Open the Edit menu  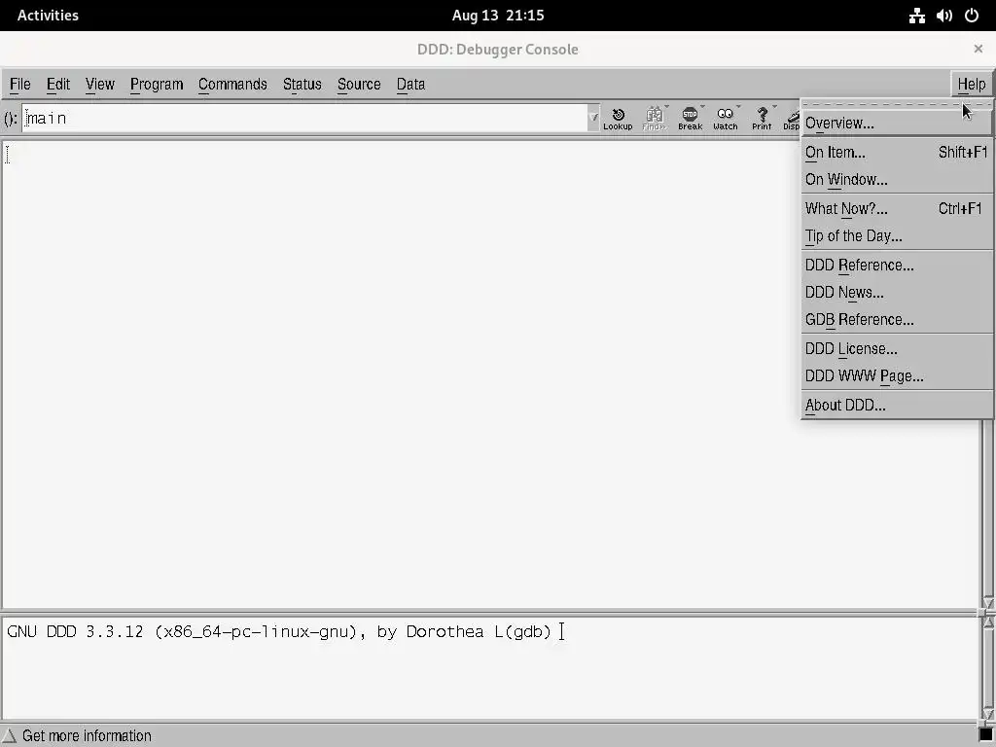pos(57,84)
